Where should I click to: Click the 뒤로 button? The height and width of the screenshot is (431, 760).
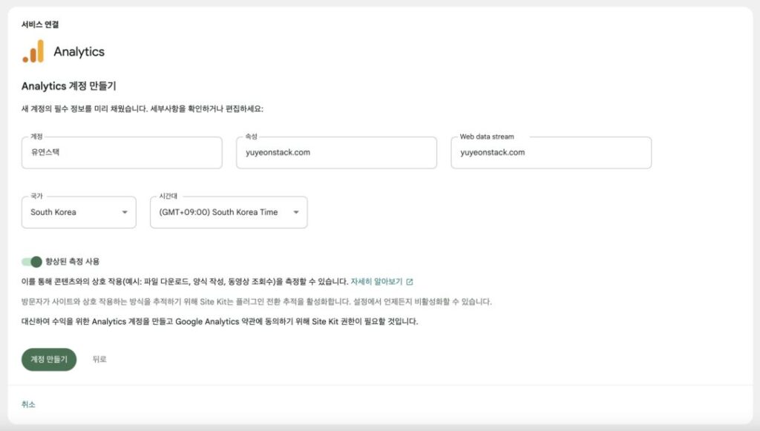point(99,359)
